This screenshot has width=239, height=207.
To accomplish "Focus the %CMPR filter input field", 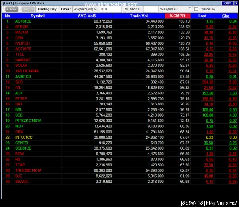I will 150,9.
